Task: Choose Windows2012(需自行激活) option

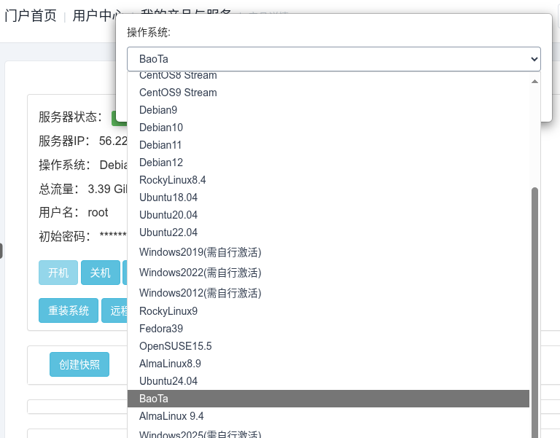Action: [x=328, y=293]
